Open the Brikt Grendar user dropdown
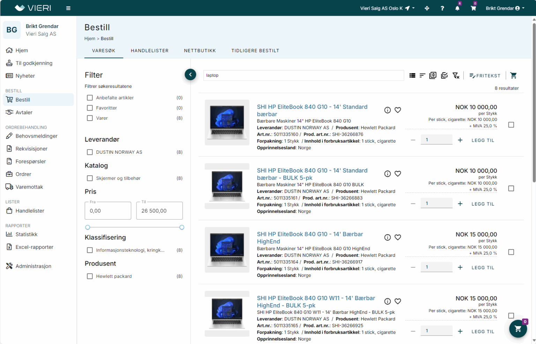Screen dimensions: 536x344 pyautogui.click(x=505, y=8)
